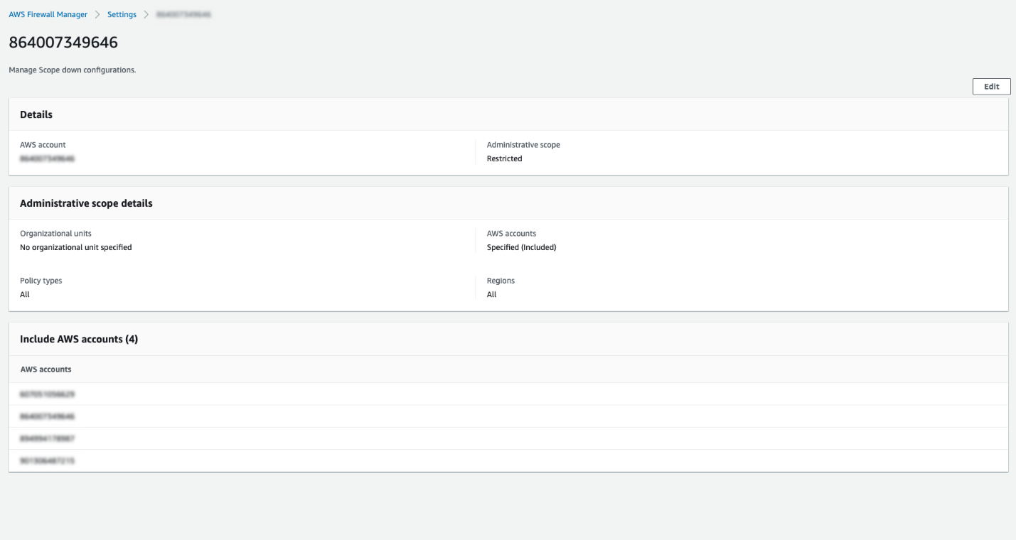Viewport: 1016px width, 540px height.
Task: Select the third account in the accounts table
Action: pos(46,438)
